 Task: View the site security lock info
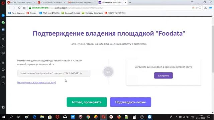point(30,8)
